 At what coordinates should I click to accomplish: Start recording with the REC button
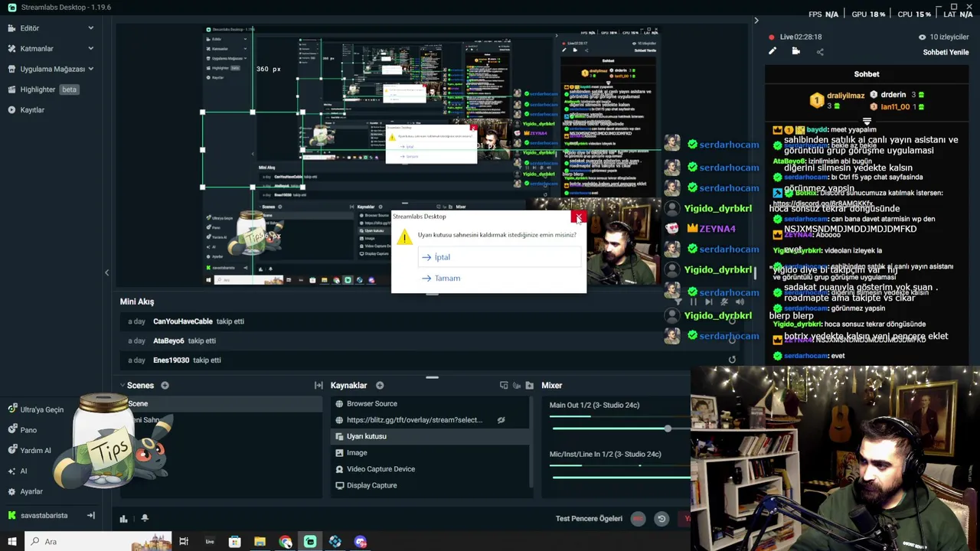click(x=638, y=519)
